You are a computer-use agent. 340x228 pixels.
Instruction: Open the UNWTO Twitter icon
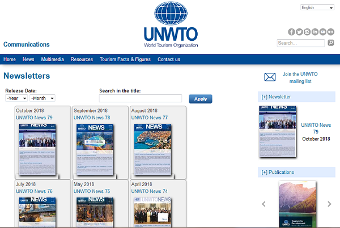tap(299, 32)
